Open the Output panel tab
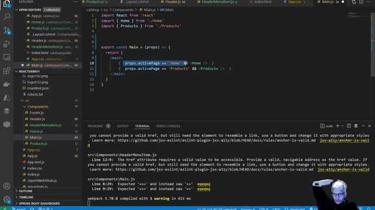375x210 pixels. point(122,126)
